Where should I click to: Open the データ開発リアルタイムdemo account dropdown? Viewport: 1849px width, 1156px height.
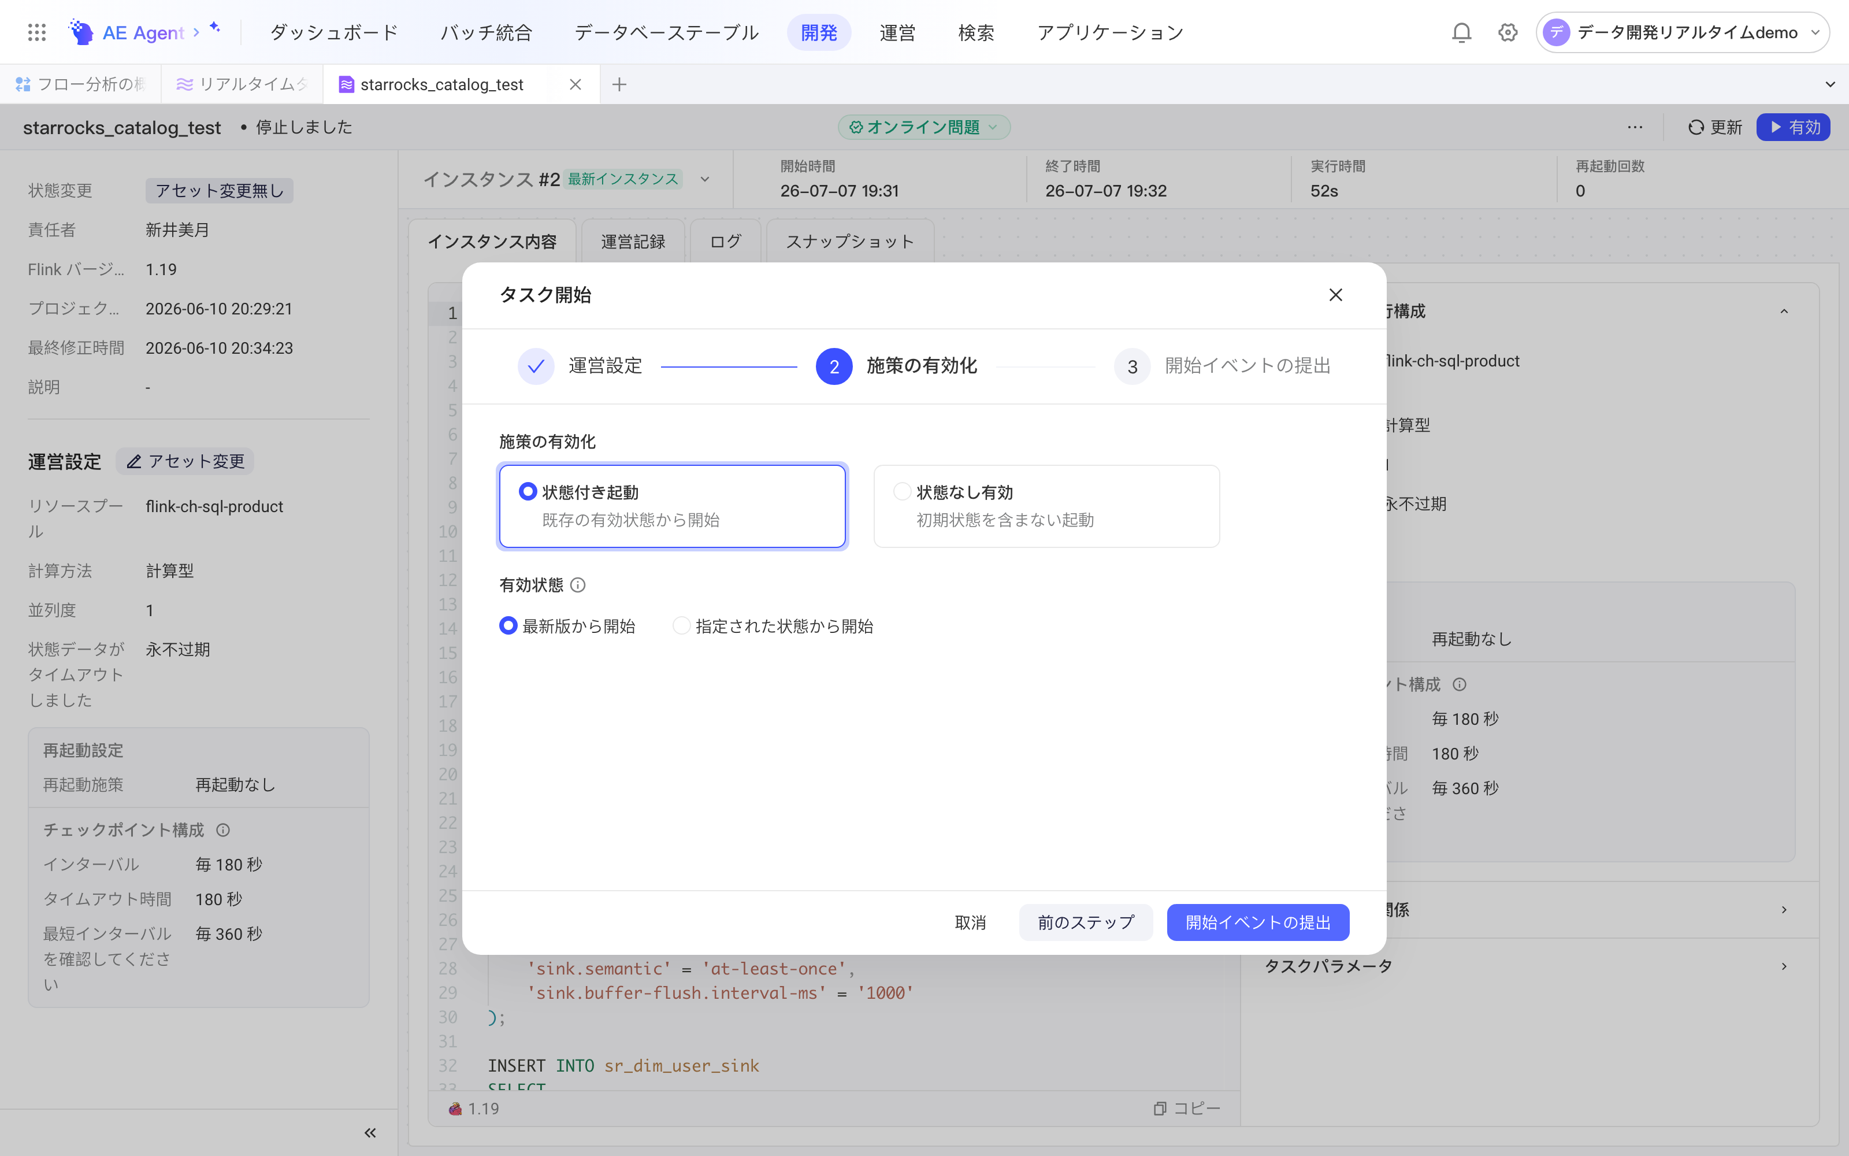[x=1683, y=32]
